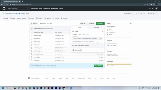Open the browser extensions puzzle icon
This screenshot has width=161, height=90.
(x=151, y=4)
